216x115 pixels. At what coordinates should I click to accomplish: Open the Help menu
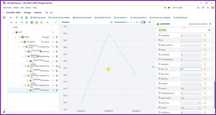point(35,8)
